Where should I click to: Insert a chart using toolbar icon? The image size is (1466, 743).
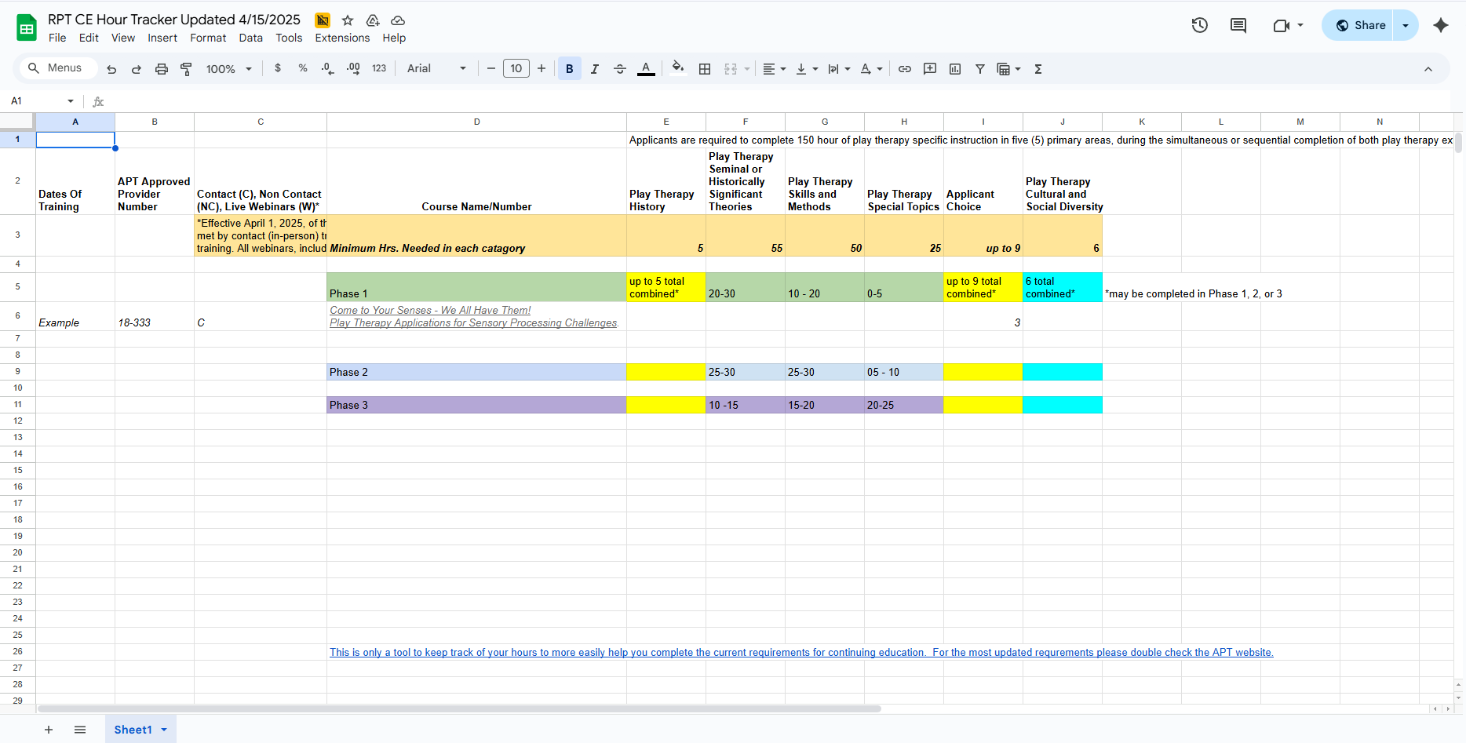point(955,69)
